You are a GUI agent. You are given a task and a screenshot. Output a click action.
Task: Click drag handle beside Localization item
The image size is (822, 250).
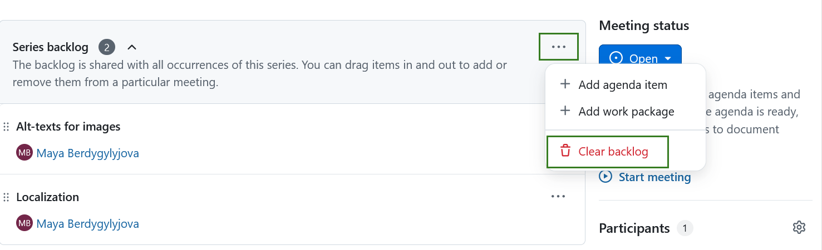[7, 197]
